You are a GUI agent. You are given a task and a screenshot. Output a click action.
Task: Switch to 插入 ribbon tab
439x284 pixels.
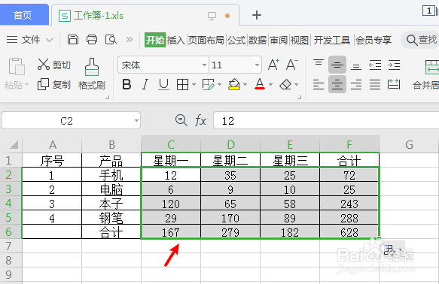[x=175, y=41]
